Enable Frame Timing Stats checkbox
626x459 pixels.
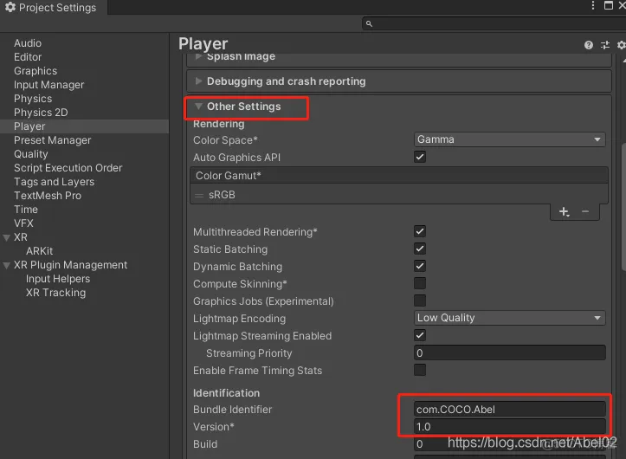pyautogui.click(x=420, y=370)
